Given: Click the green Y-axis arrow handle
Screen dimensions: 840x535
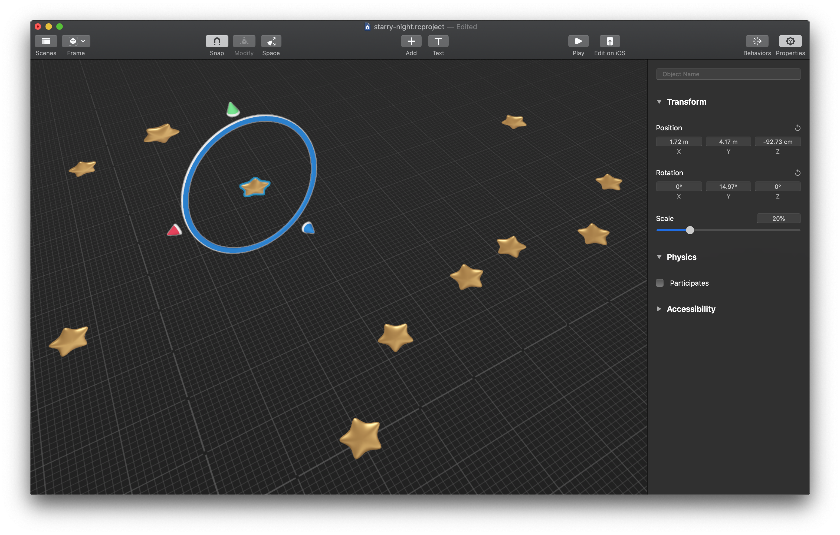Looking at the screenshot, I should click(x=233, y=109).
